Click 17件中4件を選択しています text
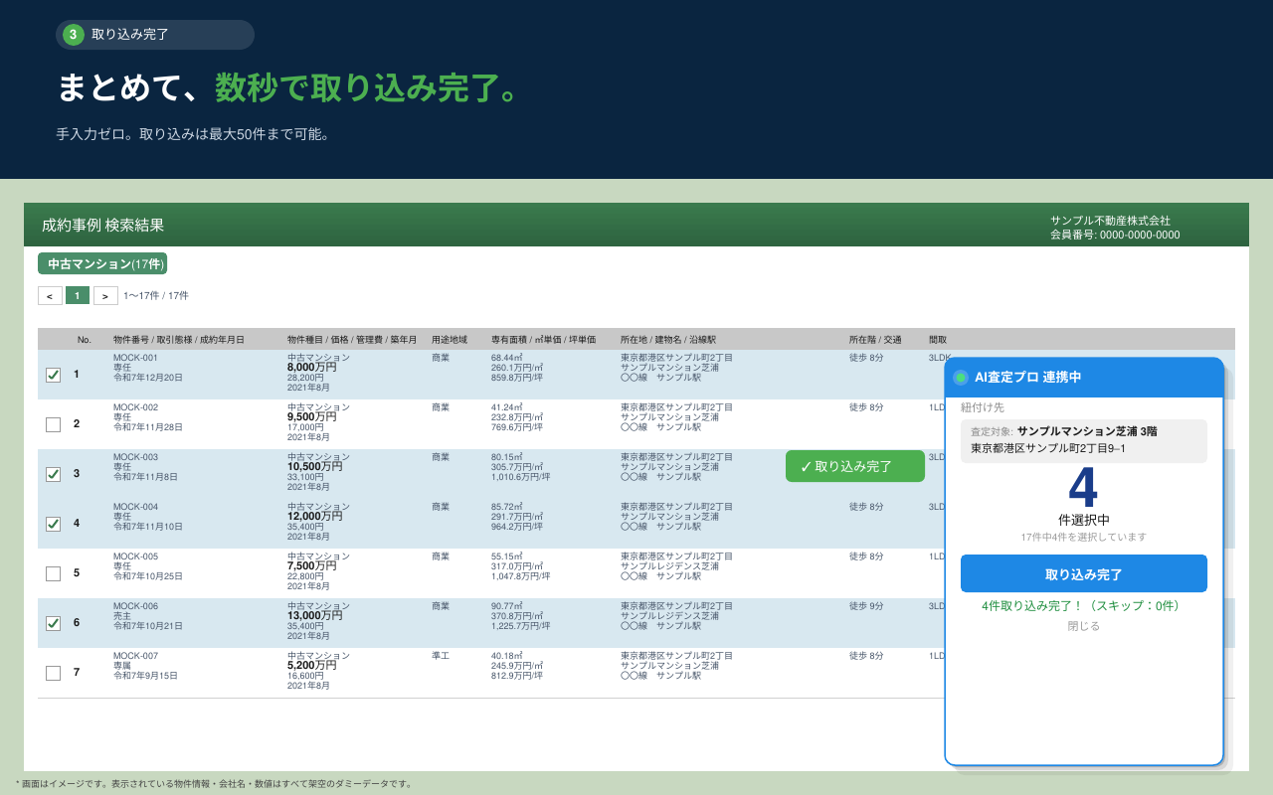Viewport: 1273px width, 795px height. point(1084,537)
